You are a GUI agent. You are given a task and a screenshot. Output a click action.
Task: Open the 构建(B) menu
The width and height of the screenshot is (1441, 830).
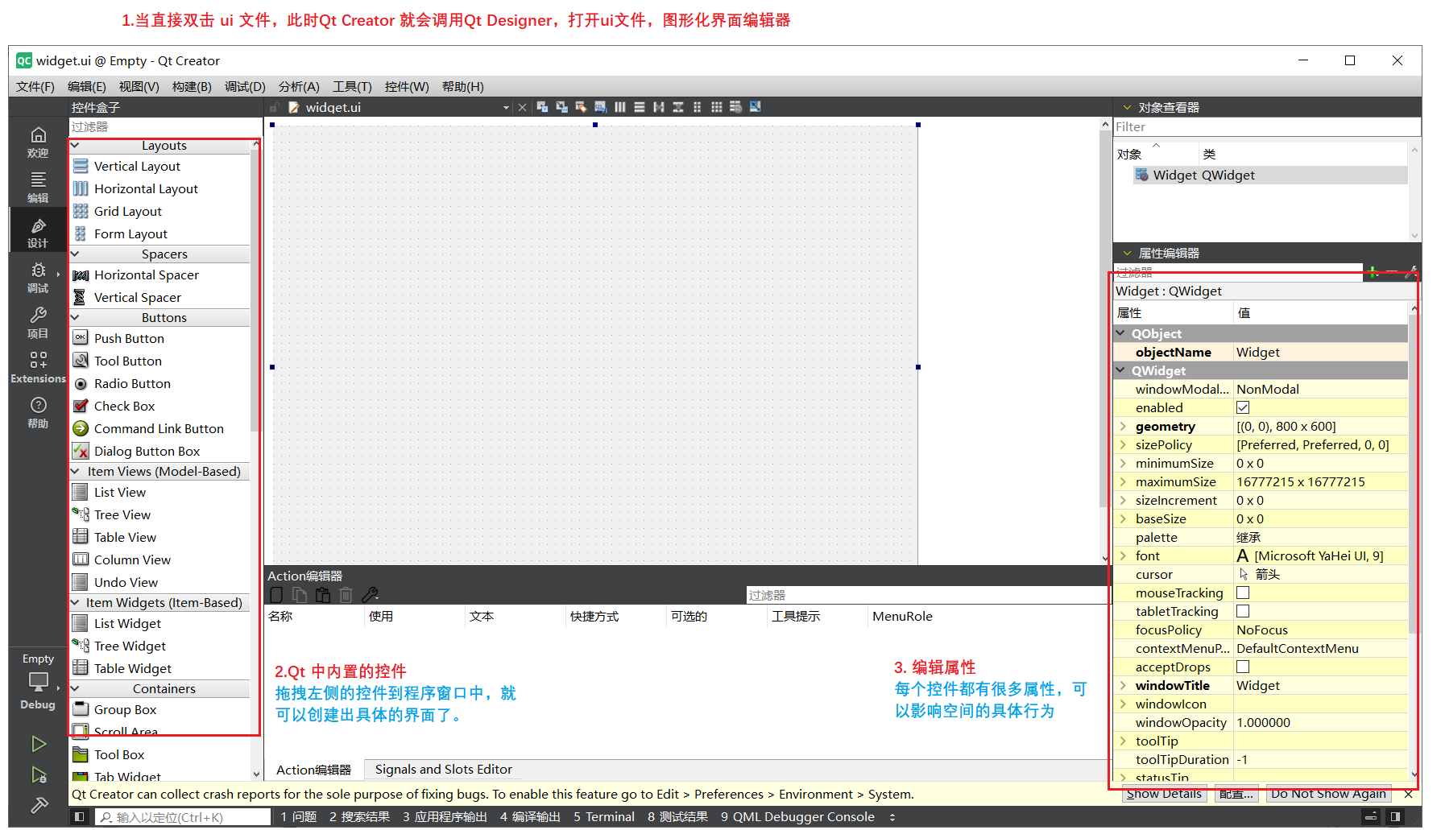(192, 87)
